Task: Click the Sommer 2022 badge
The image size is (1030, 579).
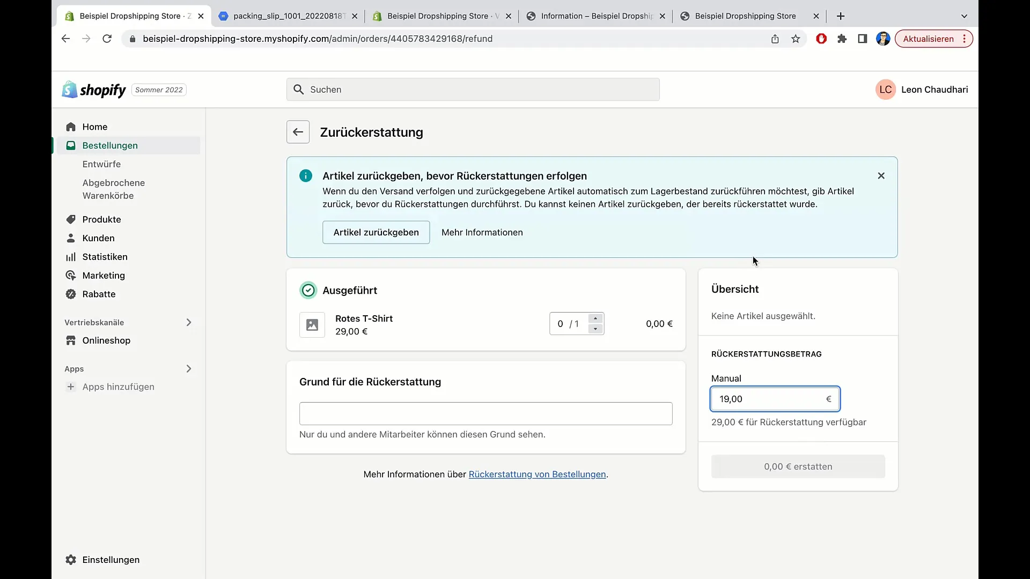Action: (x=159, y=90)
